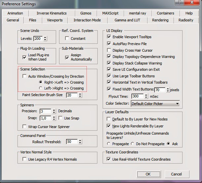The image size is (202, 183).
Task: Go to the Gamma and LUT tab
Action: click(127, 20)
